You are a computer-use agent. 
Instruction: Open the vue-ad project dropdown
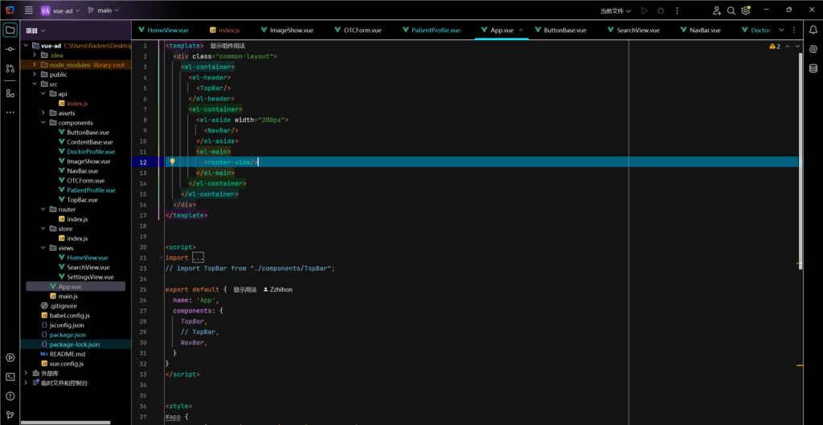point(59,10)
